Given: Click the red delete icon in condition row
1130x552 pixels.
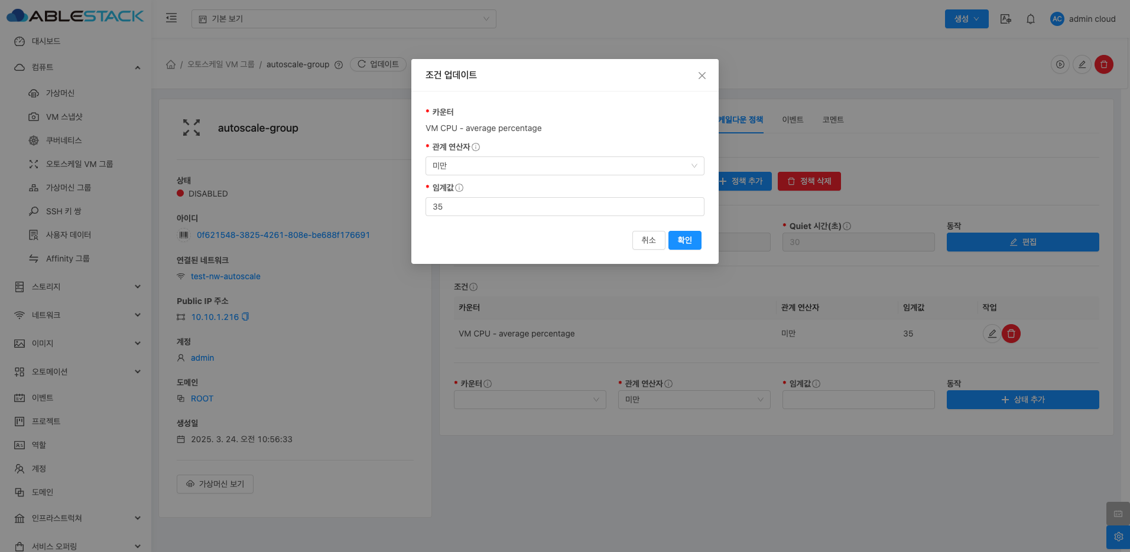Looking at the screenshot, I should (x=1011, y=334).
